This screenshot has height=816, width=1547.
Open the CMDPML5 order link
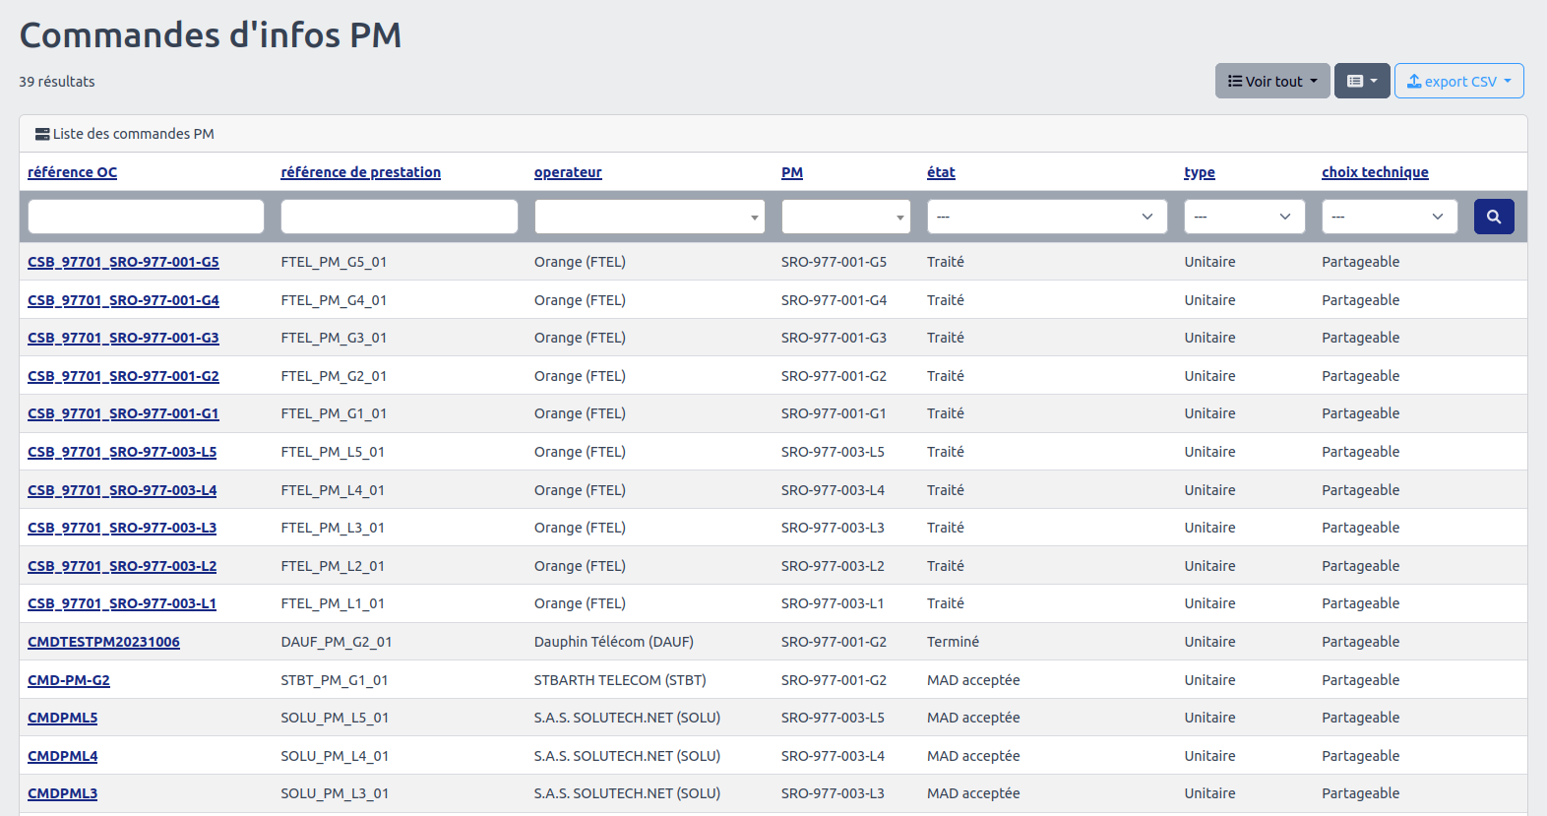(x=62, y=718)
